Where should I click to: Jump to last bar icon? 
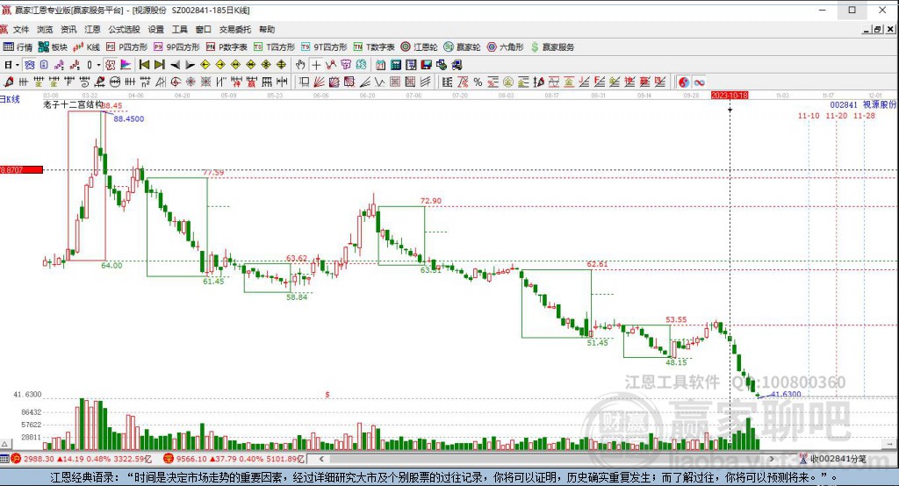(x=160, y=65)
